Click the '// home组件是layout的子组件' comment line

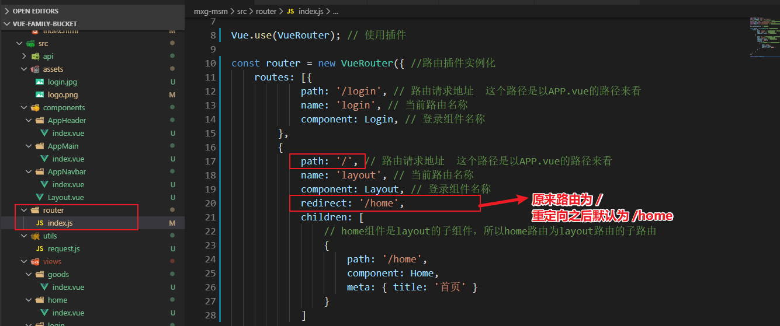(490, 231)
